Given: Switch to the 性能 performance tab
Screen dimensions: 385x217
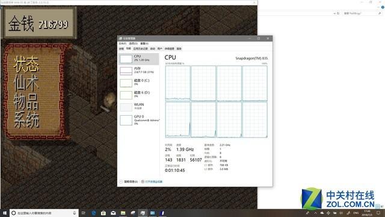Looking at the screenshot, I should tap(128, 49).
